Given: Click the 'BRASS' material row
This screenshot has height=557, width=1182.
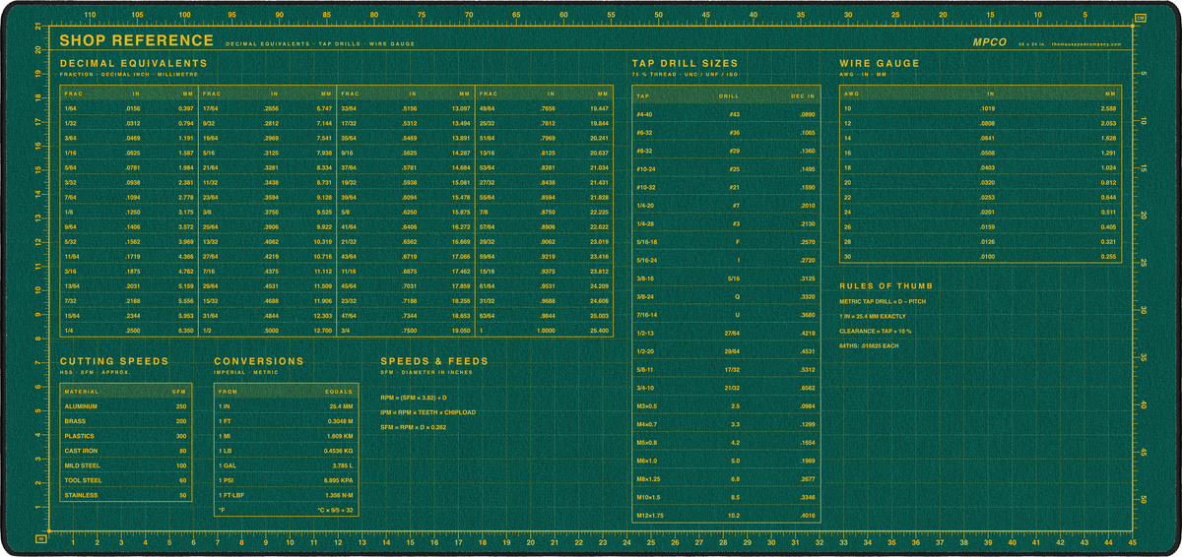Looking at the screenshot, I should point(126,420).
